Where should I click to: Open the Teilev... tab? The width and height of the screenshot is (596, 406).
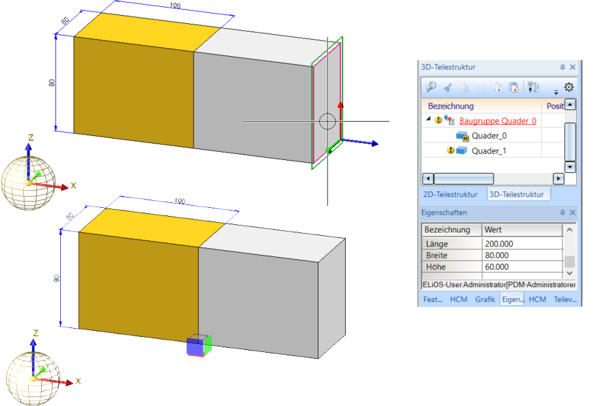click(565, 299)
